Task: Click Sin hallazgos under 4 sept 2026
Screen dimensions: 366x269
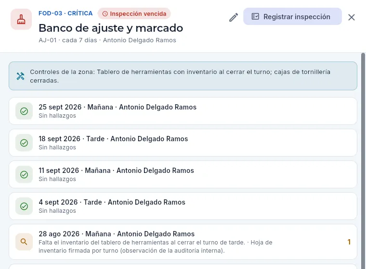Action: pyautogui.click(x=57, y=211)
